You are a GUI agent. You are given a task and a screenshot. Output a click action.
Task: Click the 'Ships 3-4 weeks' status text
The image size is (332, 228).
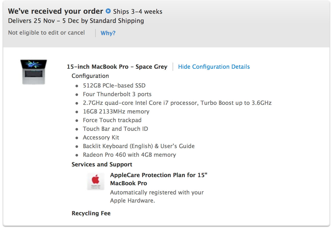[x=138, y=11]
